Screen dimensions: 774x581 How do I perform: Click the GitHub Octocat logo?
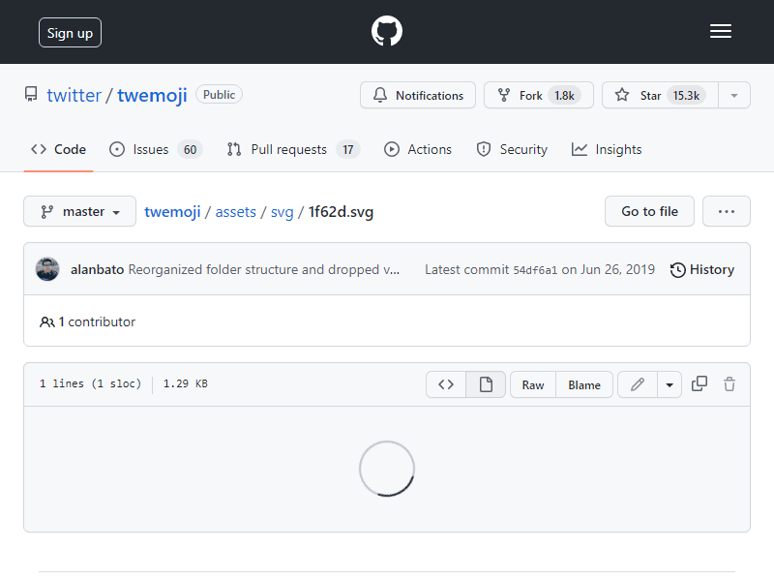386,31
